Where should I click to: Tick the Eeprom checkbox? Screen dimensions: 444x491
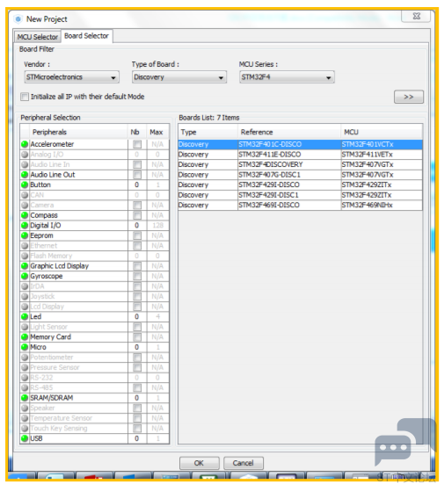click(137, 235)
